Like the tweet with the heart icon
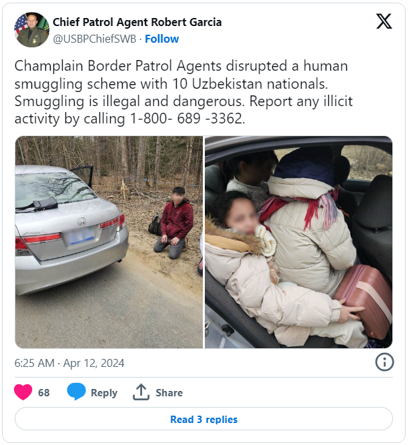Viewport: 409px width, 445px height. (23, 392)
